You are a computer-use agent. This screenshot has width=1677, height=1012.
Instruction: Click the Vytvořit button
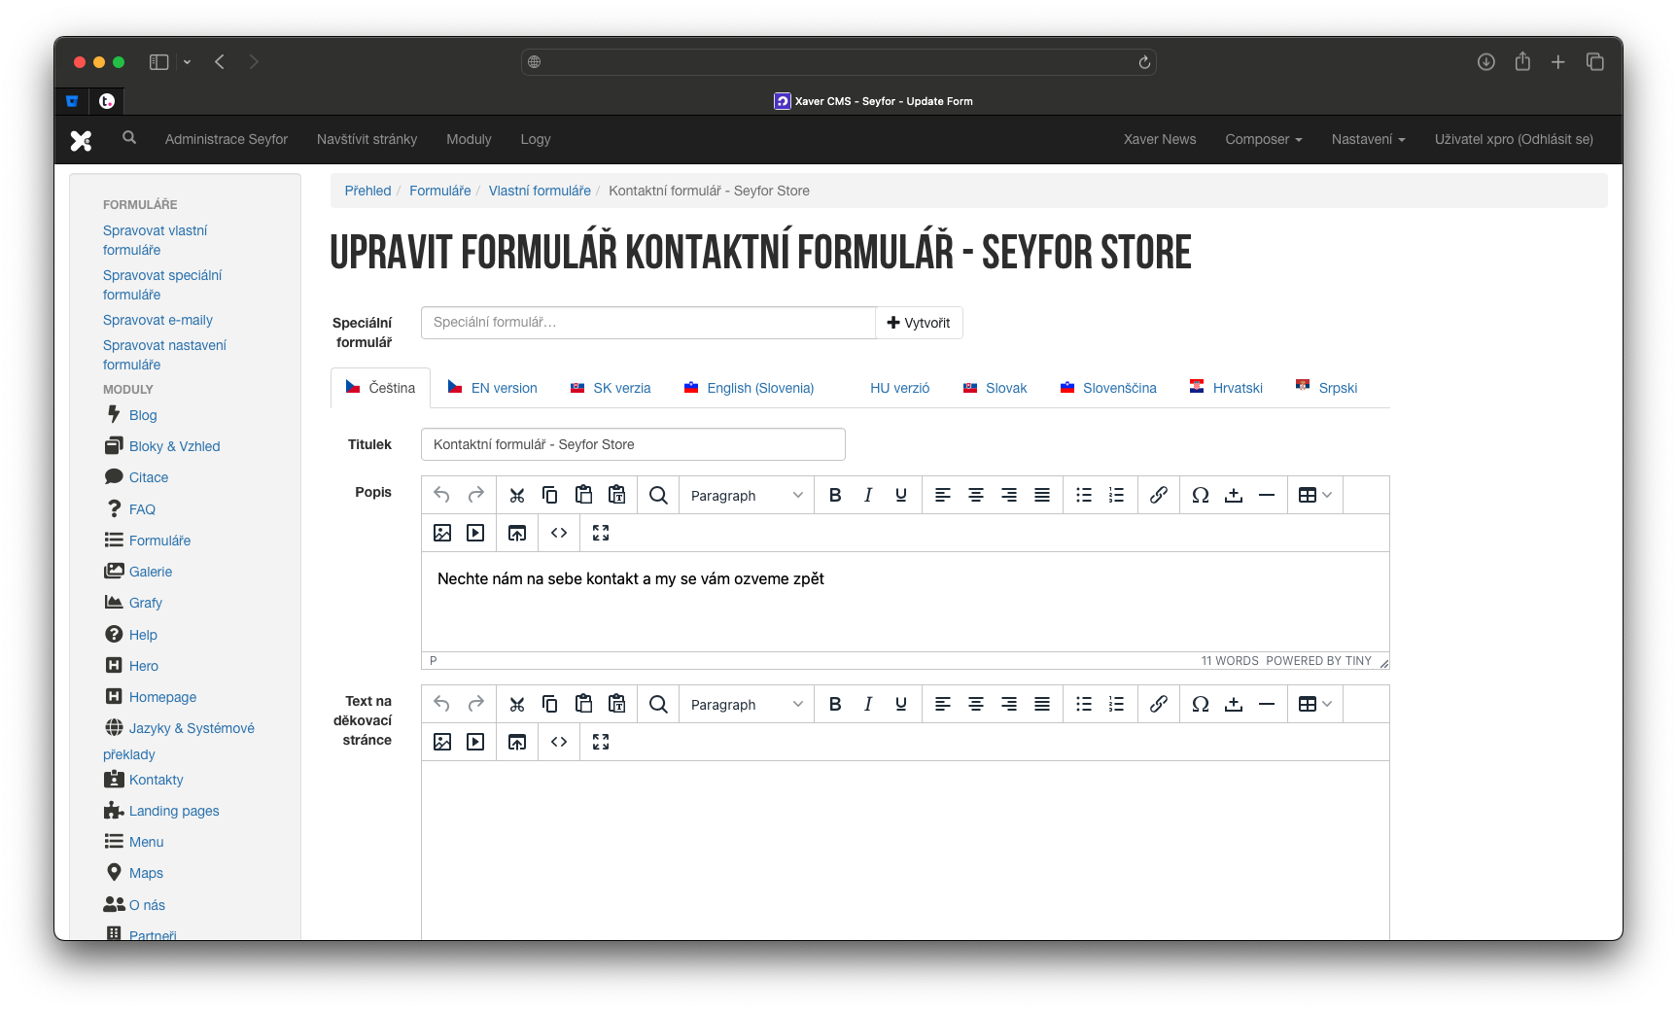[919, 323]
